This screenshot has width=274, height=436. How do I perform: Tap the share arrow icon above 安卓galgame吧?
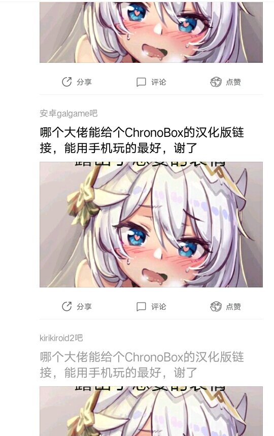click(67, 82)
